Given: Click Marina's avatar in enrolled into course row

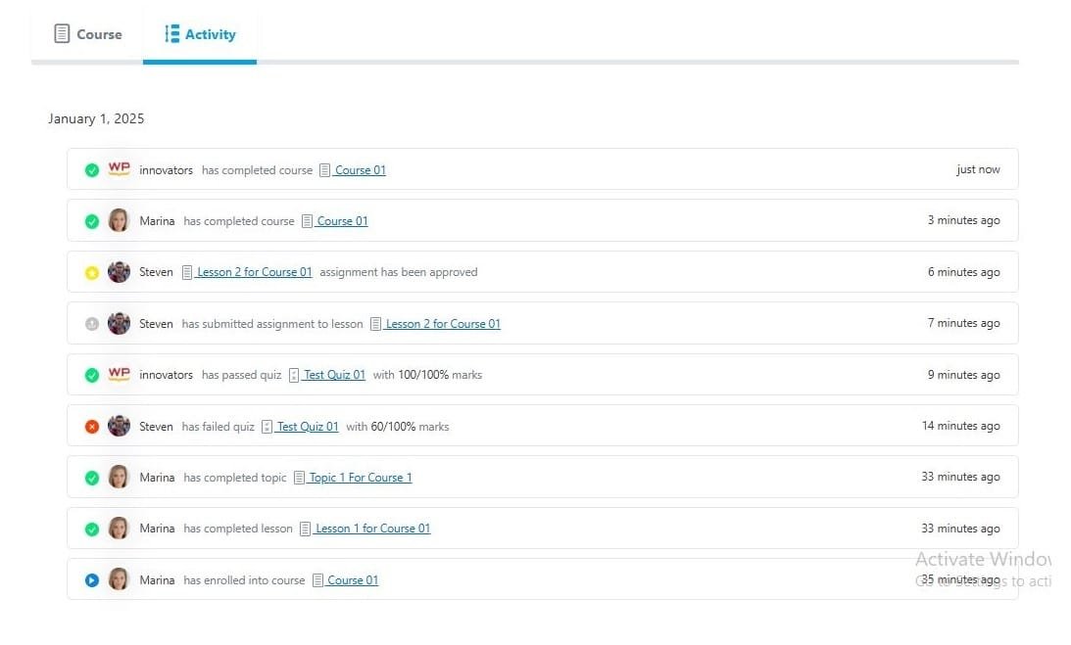Looking at the screenshot, I should point(119,578).
